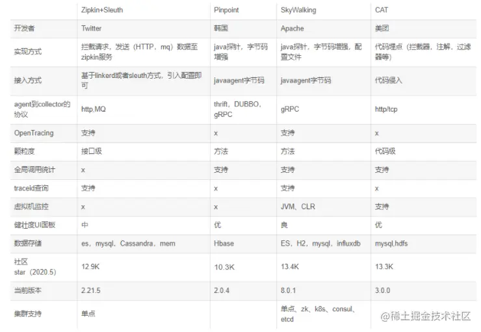Select OpenTracing 'x' under Pinpoint
481x332 pixels.
pyautogui.click(x=216, y=133)
